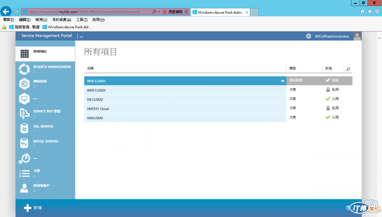Image resolution: width=382 pixels, height=217 pixels.
Task: Open the highlighted WEB CLOUD row arrow
Action: [282, 81]
